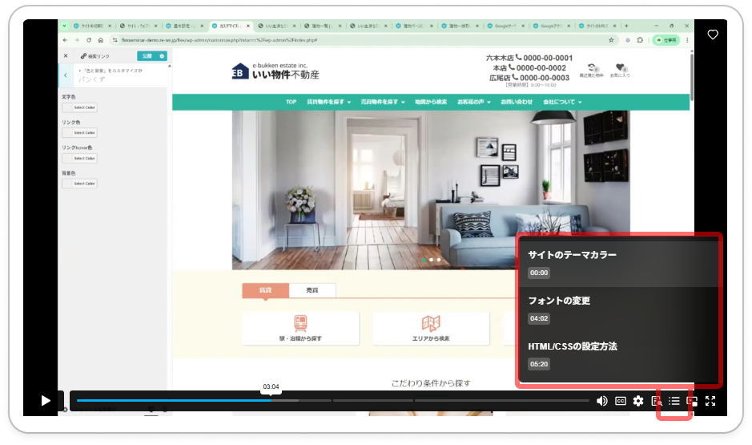Select Color for 文字色
This screenshot has width=752, height=445.
click(79, 107)
